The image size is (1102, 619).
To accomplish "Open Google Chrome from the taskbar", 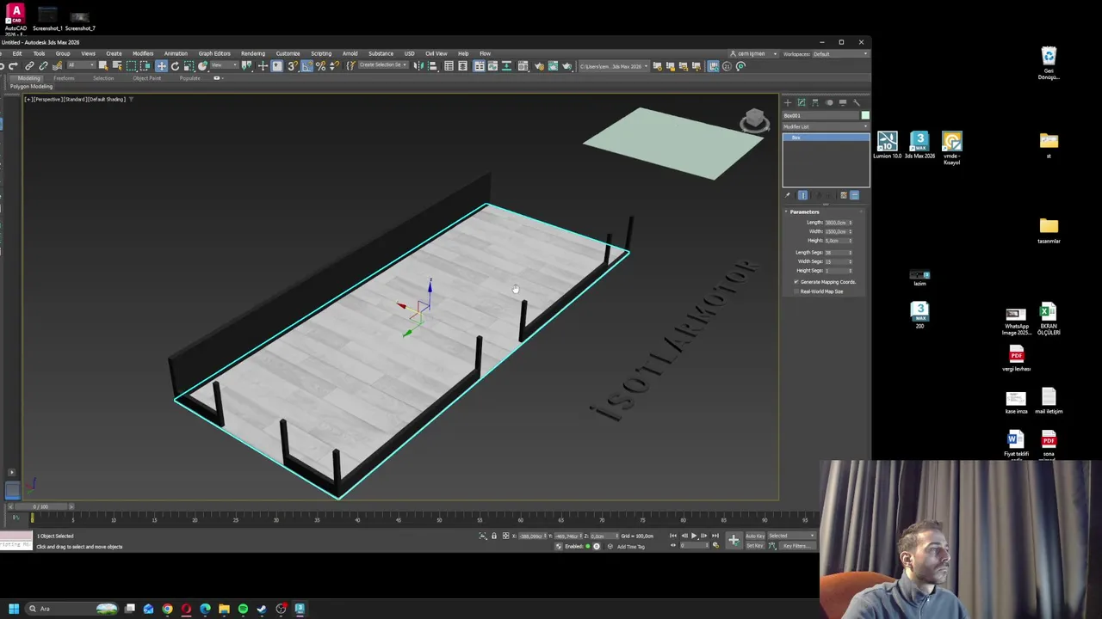I will [167, 609].
